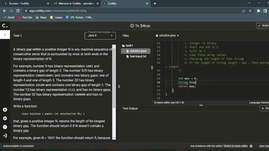Click code line 20 'String bina'
The image size is (269, 151).
coord(187,82)
